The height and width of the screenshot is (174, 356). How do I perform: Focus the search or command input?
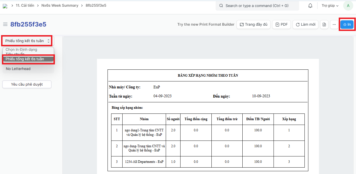tap(257, 6)
